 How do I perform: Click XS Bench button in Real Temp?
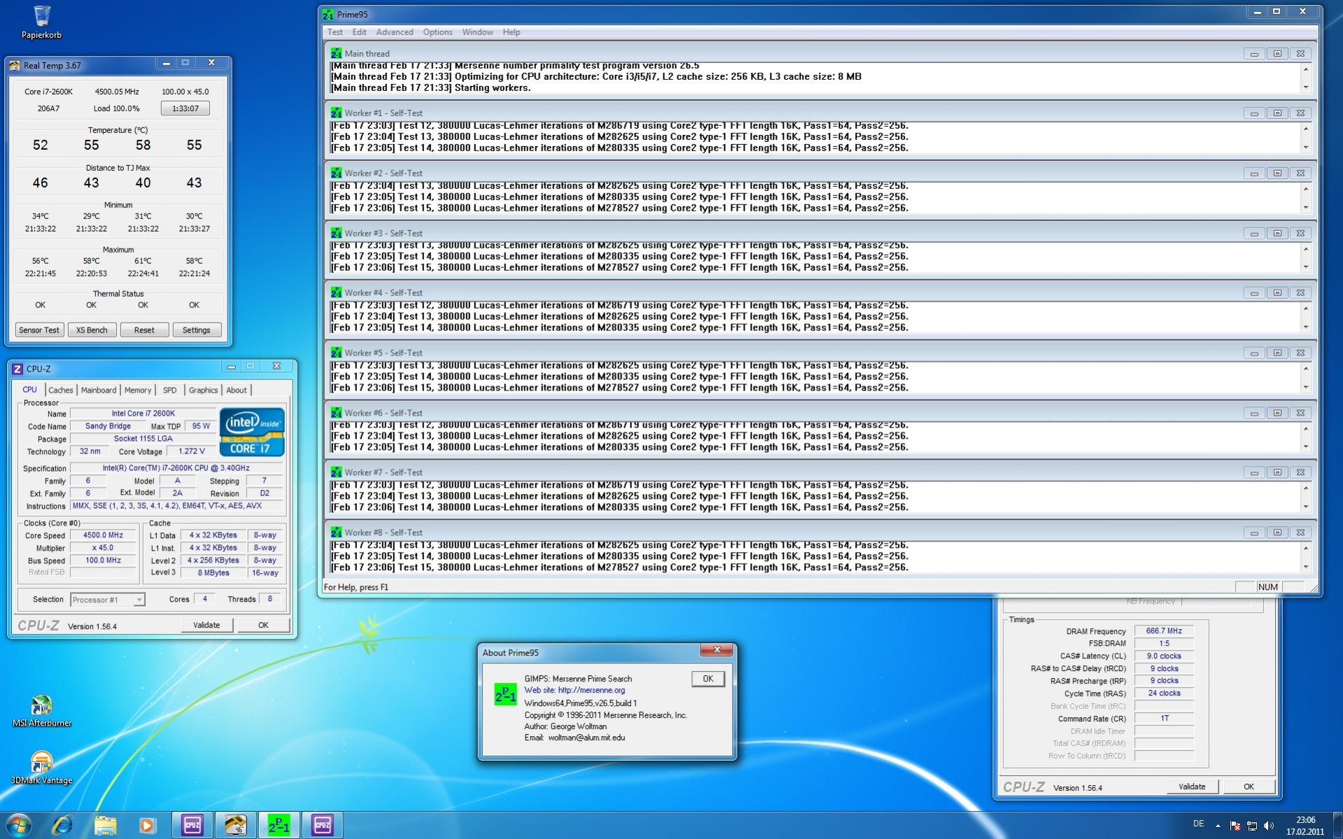tap(92, 330)
